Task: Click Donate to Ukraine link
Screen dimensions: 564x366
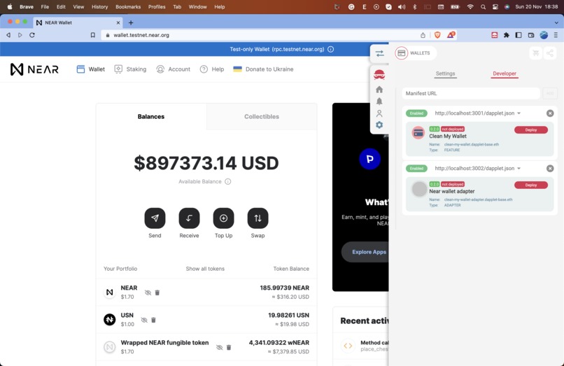Action: [263, 69]
